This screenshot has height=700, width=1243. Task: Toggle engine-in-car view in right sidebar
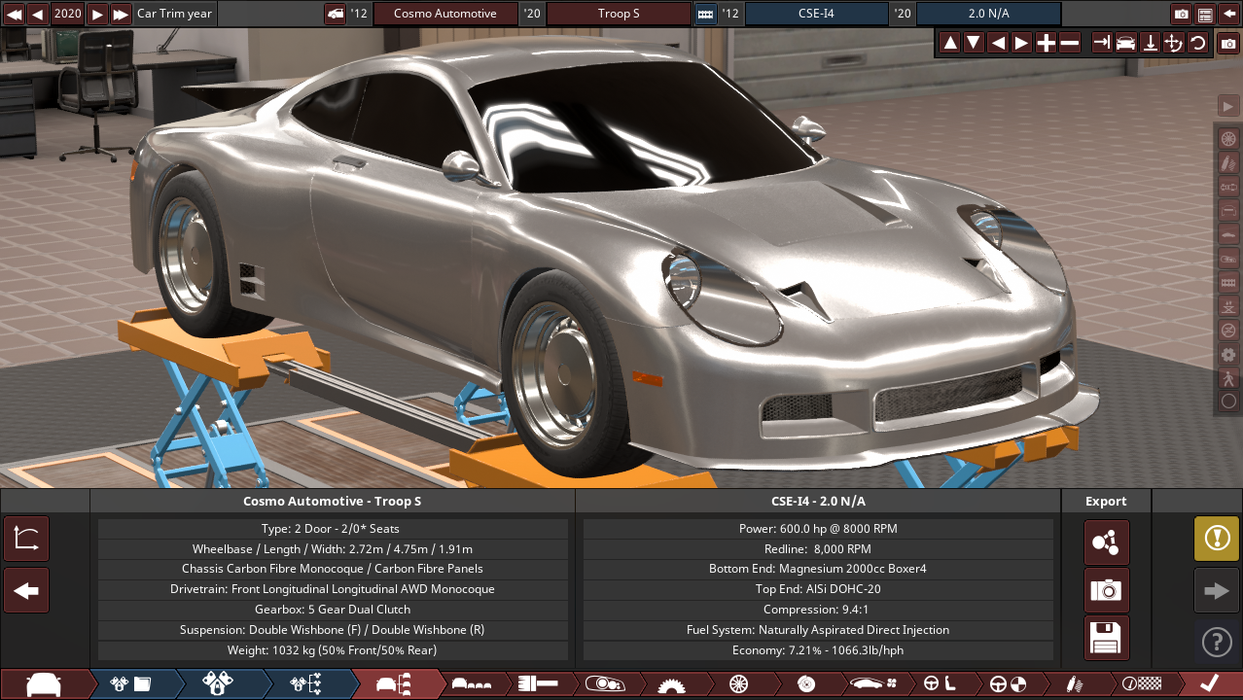pyautogui.click(x=1228, y=258)
